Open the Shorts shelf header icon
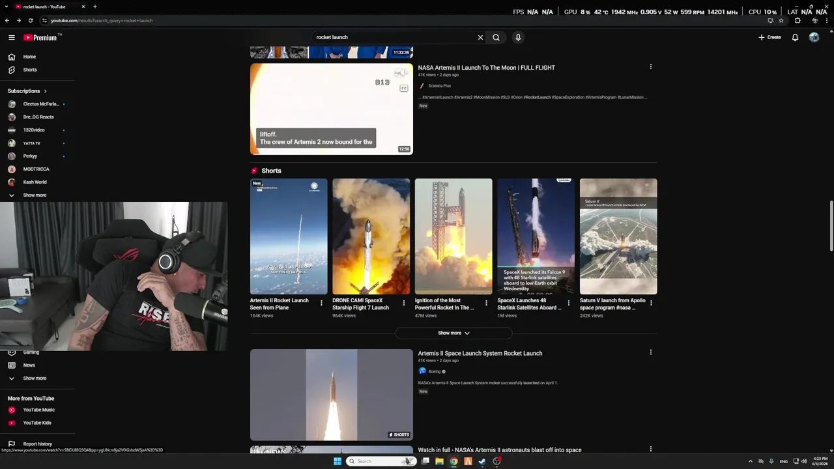Image resolution: width=834 pixels, height=469 pixels. tap(254, 171)
